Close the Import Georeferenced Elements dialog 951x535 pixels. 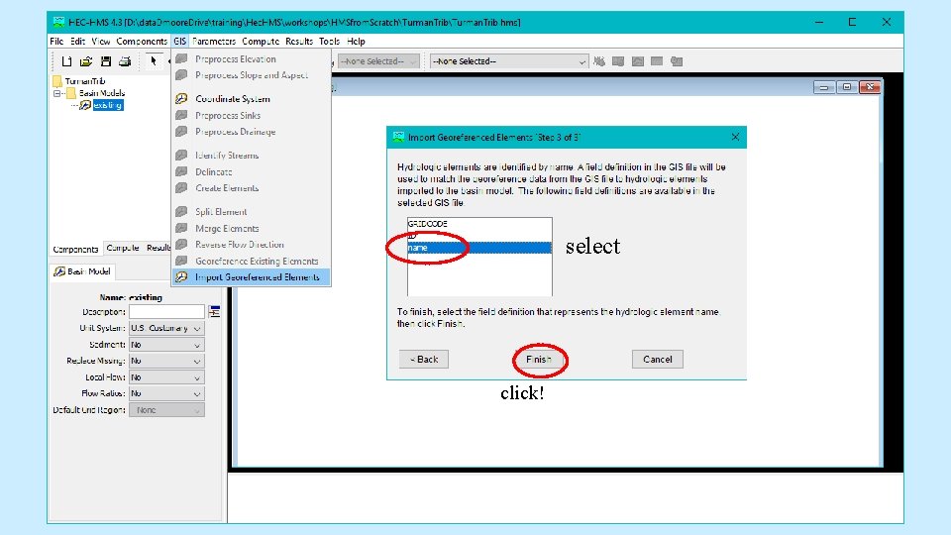[735, 137]
